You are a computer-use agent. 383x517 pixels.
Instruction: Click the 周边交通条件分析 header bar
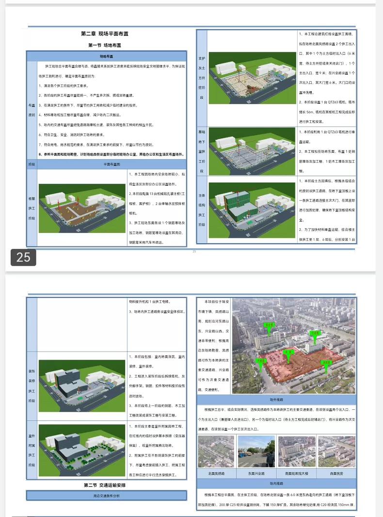pos(107,496)
